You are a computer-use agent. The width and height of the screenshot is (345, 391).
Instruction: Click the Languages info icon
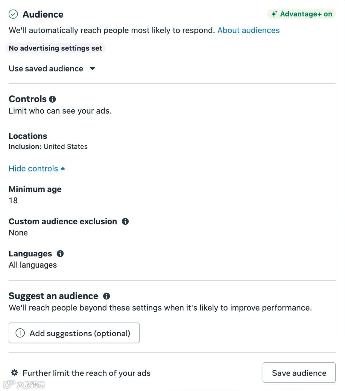click(x=60, y=254)
